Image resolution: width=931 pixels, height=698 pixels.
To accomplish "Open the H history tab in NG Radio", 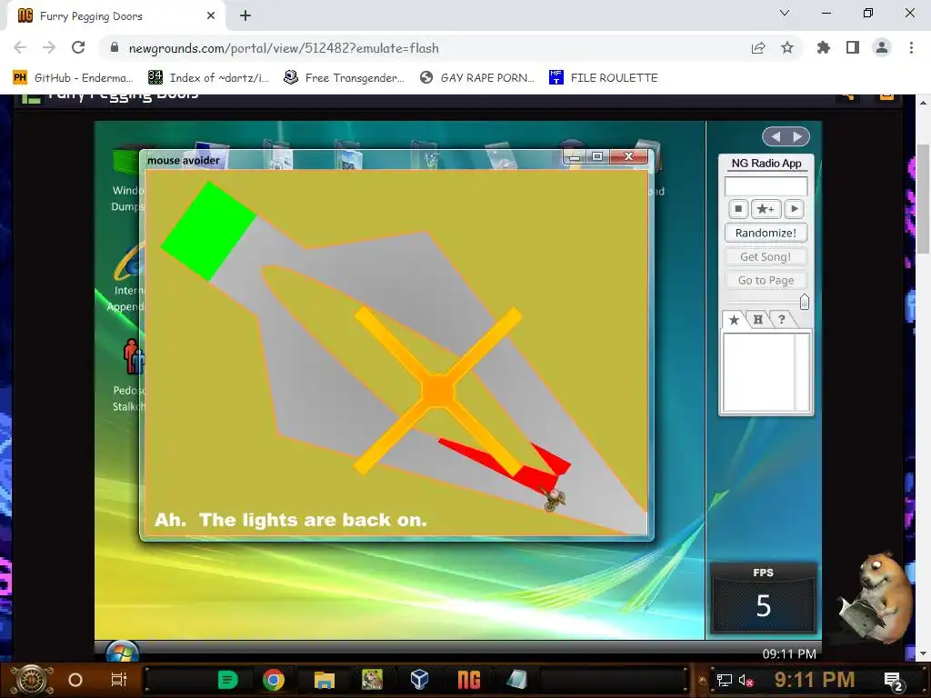I will pos(758,320).
